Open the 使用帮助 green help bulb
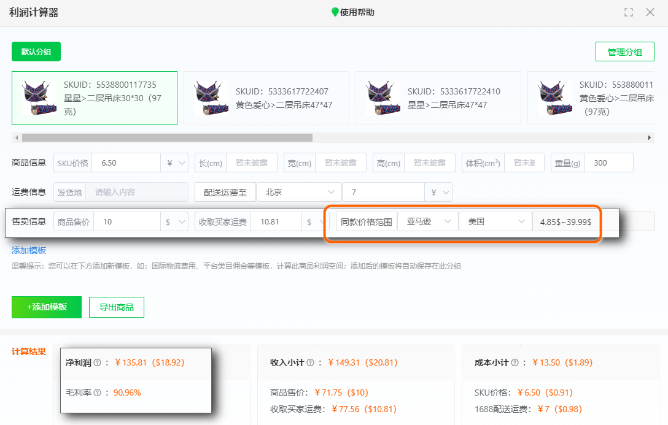Viewport: 668px width, 425px height. click(x=352, y=11)
